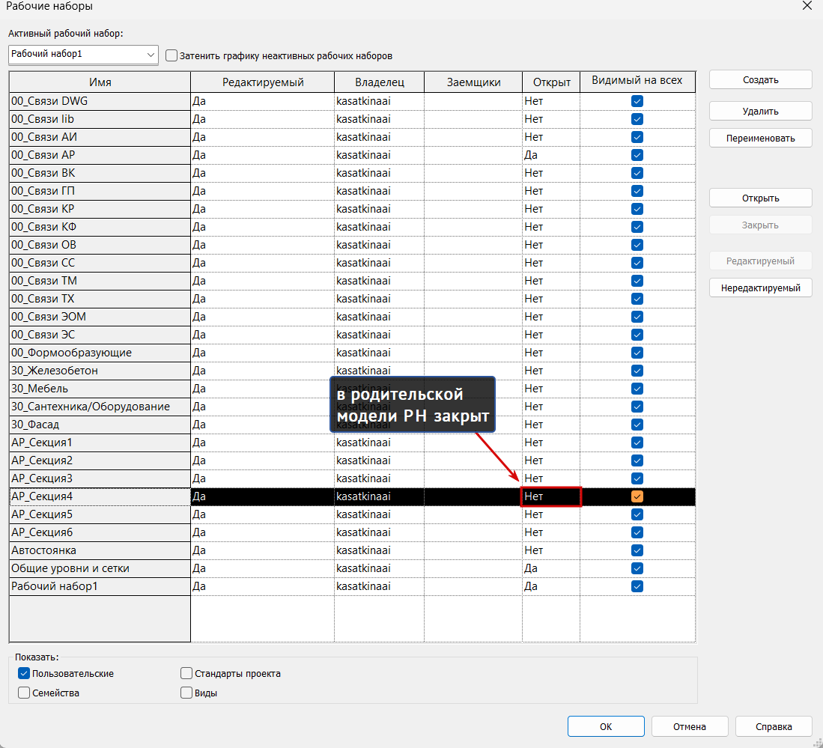Click the Открыт column header
823x748 pixels.
point(551,82)
